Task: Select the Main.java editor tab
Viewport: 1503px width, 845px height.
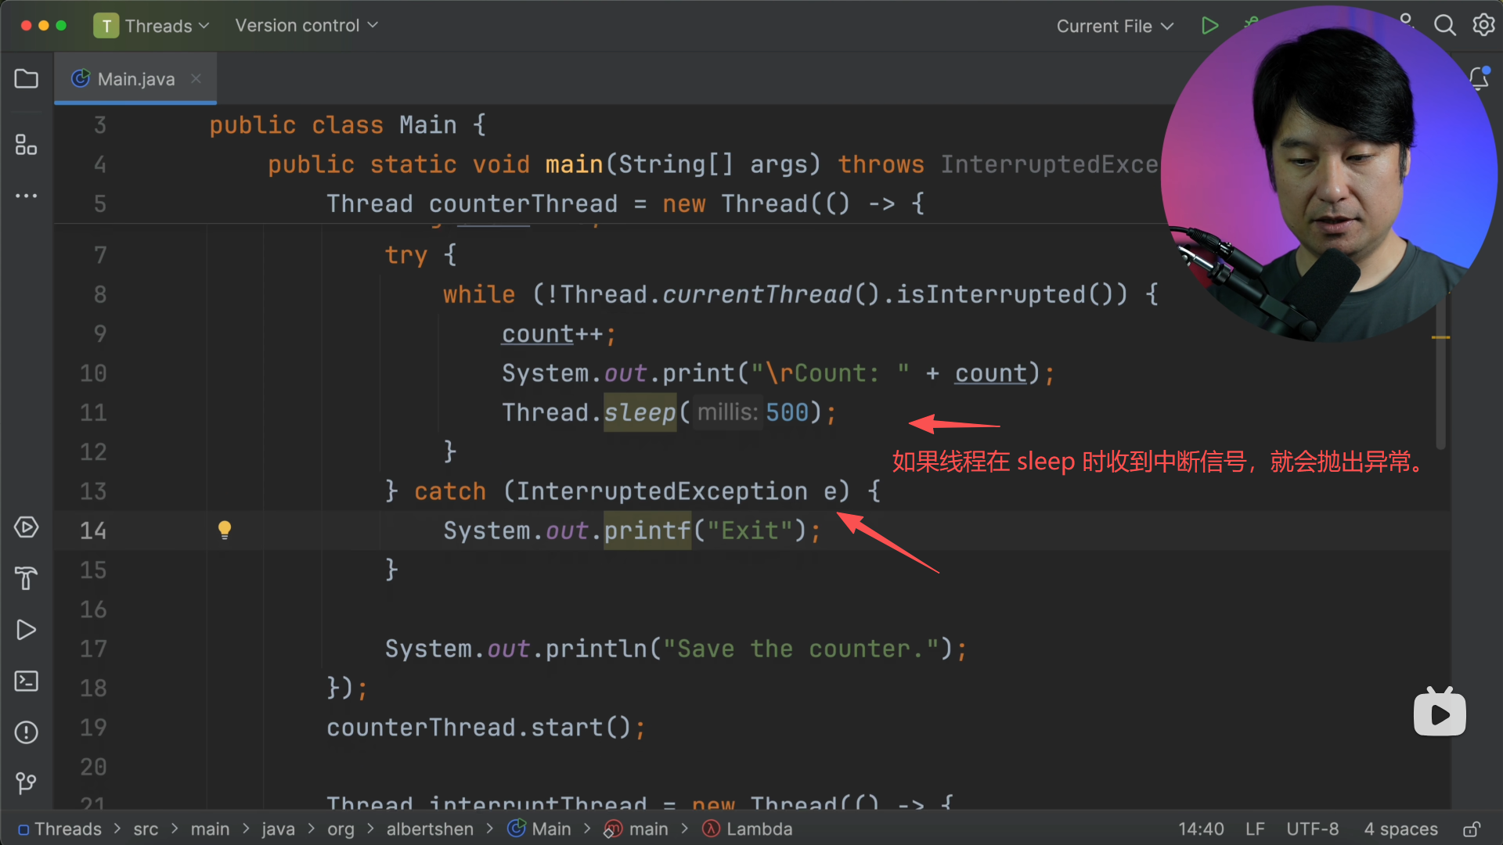Action: (x=135, y=79)
